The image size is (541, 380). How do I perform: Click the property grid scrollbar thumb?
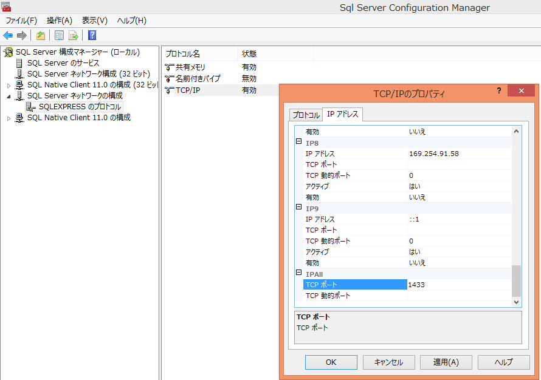point(516,280)
